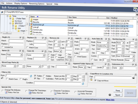This screenshot has height=104, width=138.
Task: Click the help question mark icon
Action: tap(110, 95)
